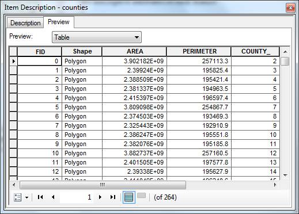299x214 pixels.
Task: Click the perimeter value 196597.4
Action: (x=199, y=98)
